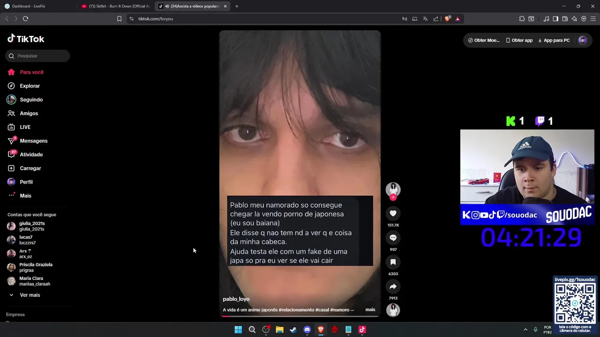Image resolution: width=600 pixels, height=337 pixels.
Task: Open lucas7 followed account
Action: pyautogui.click(x=27, y=240)
